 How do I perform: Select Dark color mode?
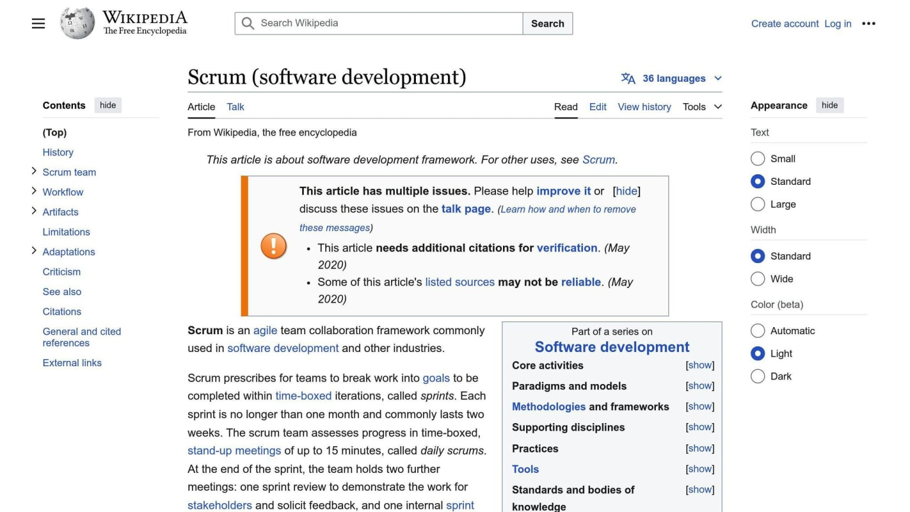pyautogui.click(x=758, y=376)
